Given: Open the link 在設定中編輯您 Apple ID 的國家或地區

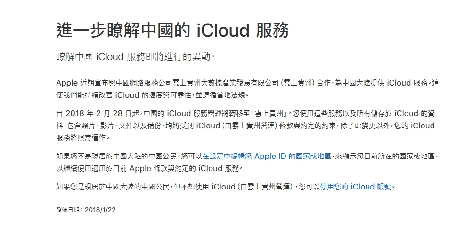Looking at the screenshot, I should pyautogui.click(x=267, y=156).
